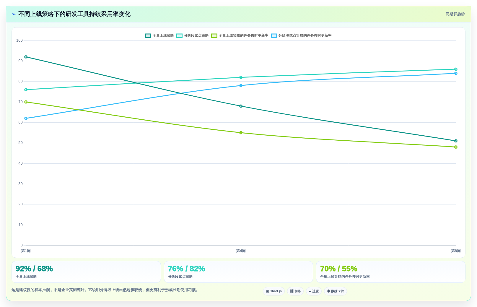Click the 分阶段试点策略 point at 第8周 (86)
This screenshot has width=477, height=307.
coord(456,69)
